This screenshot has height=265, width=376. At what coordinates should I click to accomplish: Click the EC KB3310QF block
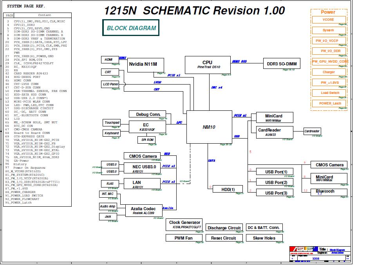pyautogui.click(x=147, y=127)
